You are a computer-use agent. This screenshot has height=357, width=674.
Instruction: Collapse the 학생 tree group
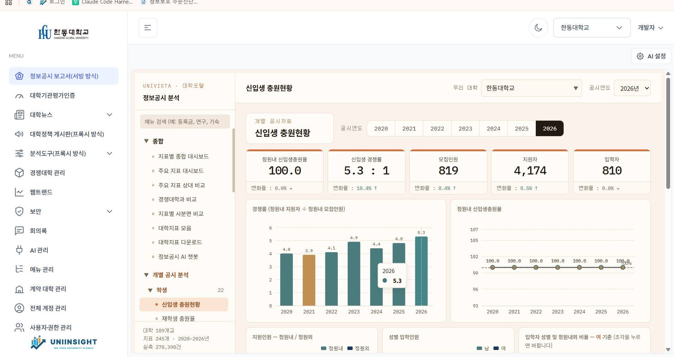coord(150,290)
